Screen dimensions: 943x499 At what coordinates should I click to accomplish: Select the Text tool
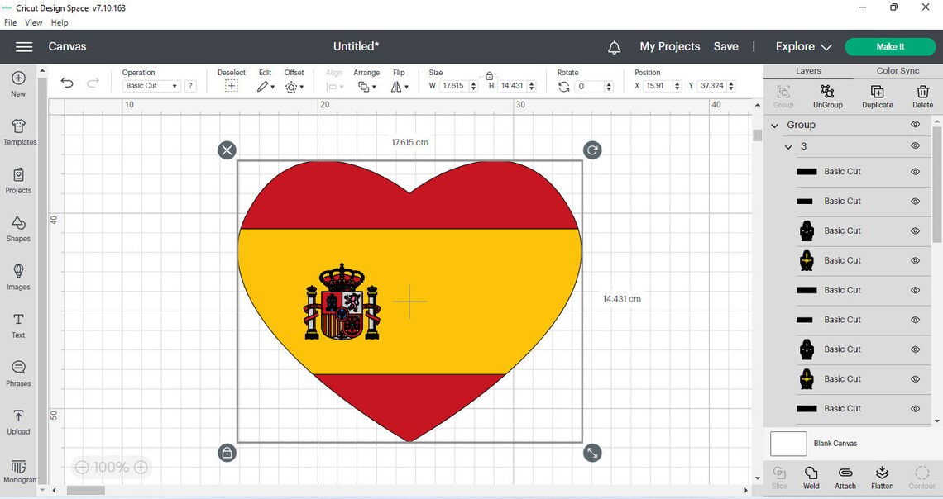[x=18, y=324]
